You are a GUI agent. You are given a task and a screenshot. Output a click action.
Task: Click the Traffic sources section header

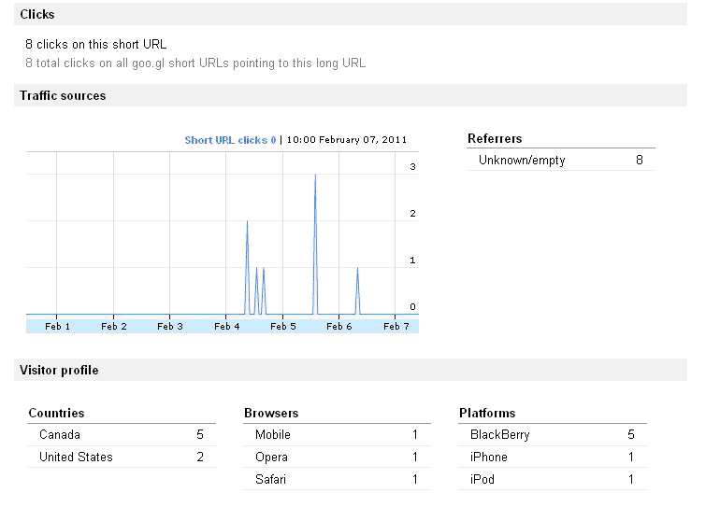pos(63,96)
